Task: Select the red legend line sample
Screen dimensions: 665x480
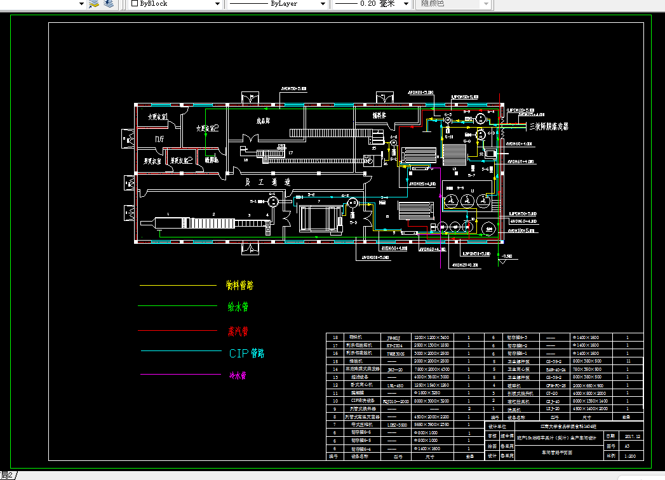Action: (178, 330)
